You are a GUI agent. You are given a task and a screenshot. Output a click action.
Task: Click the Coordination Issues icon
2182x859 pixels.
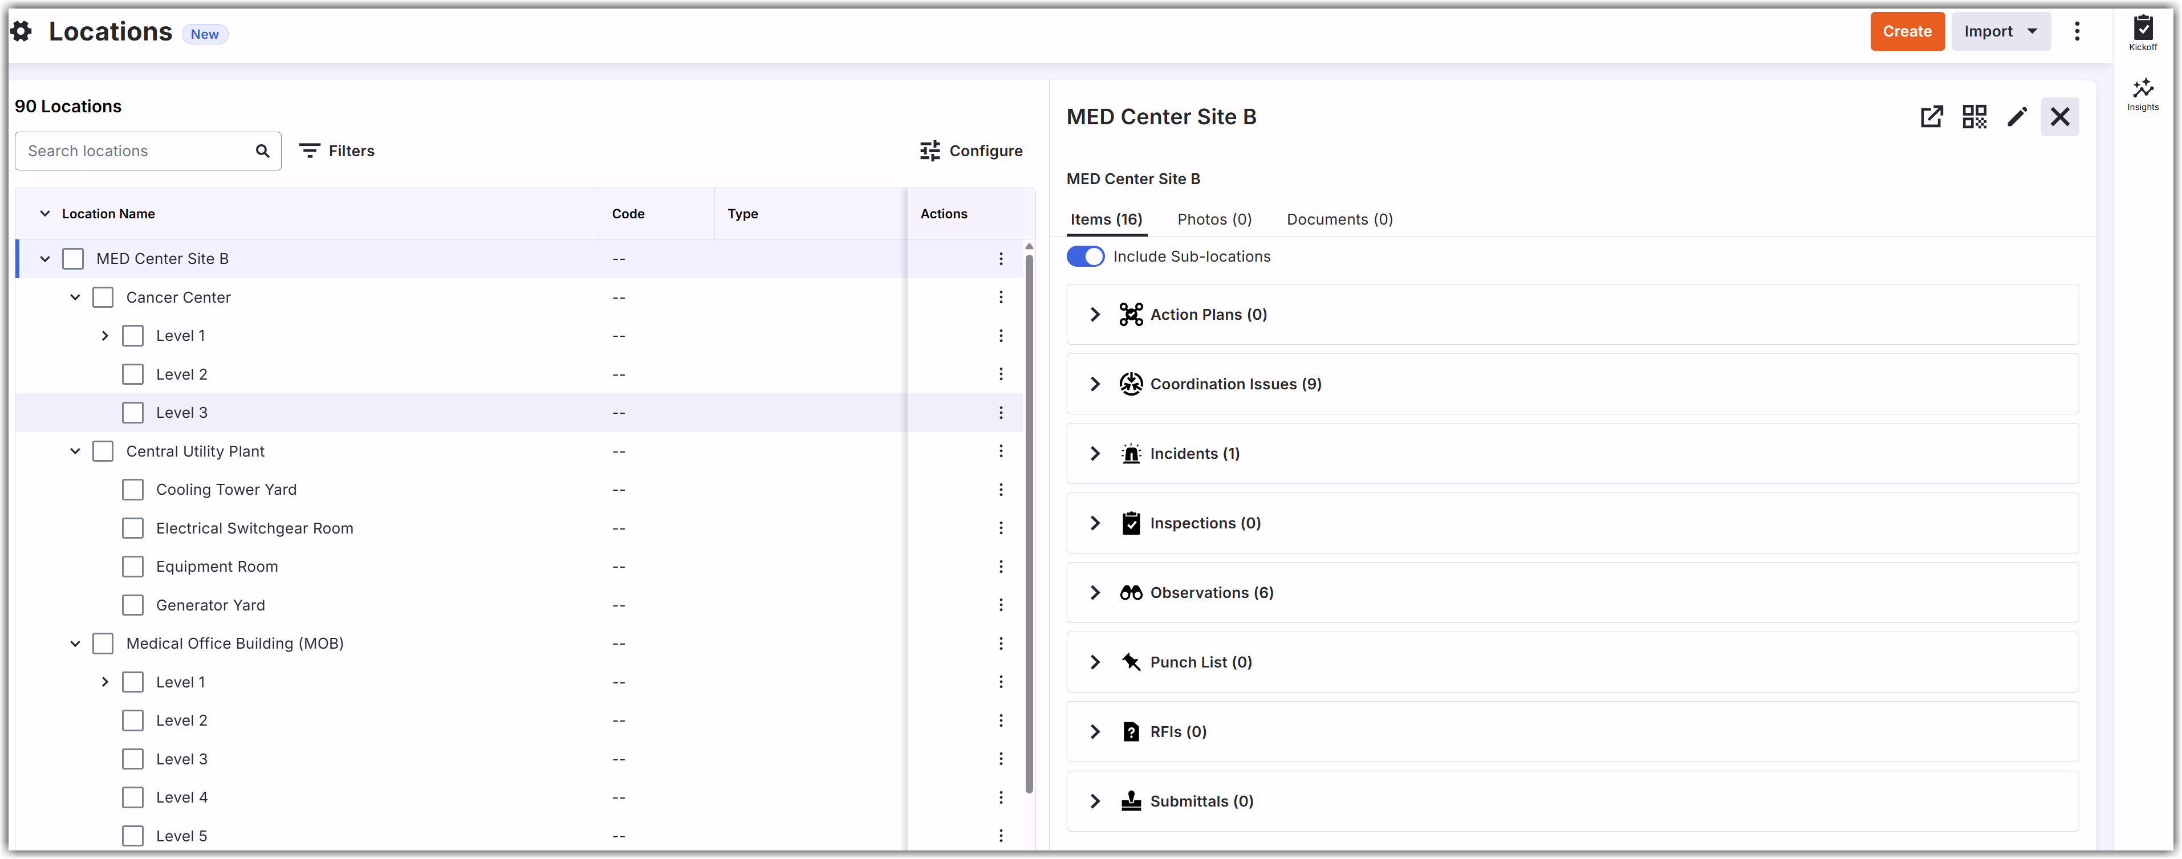tap(1130, 384)
